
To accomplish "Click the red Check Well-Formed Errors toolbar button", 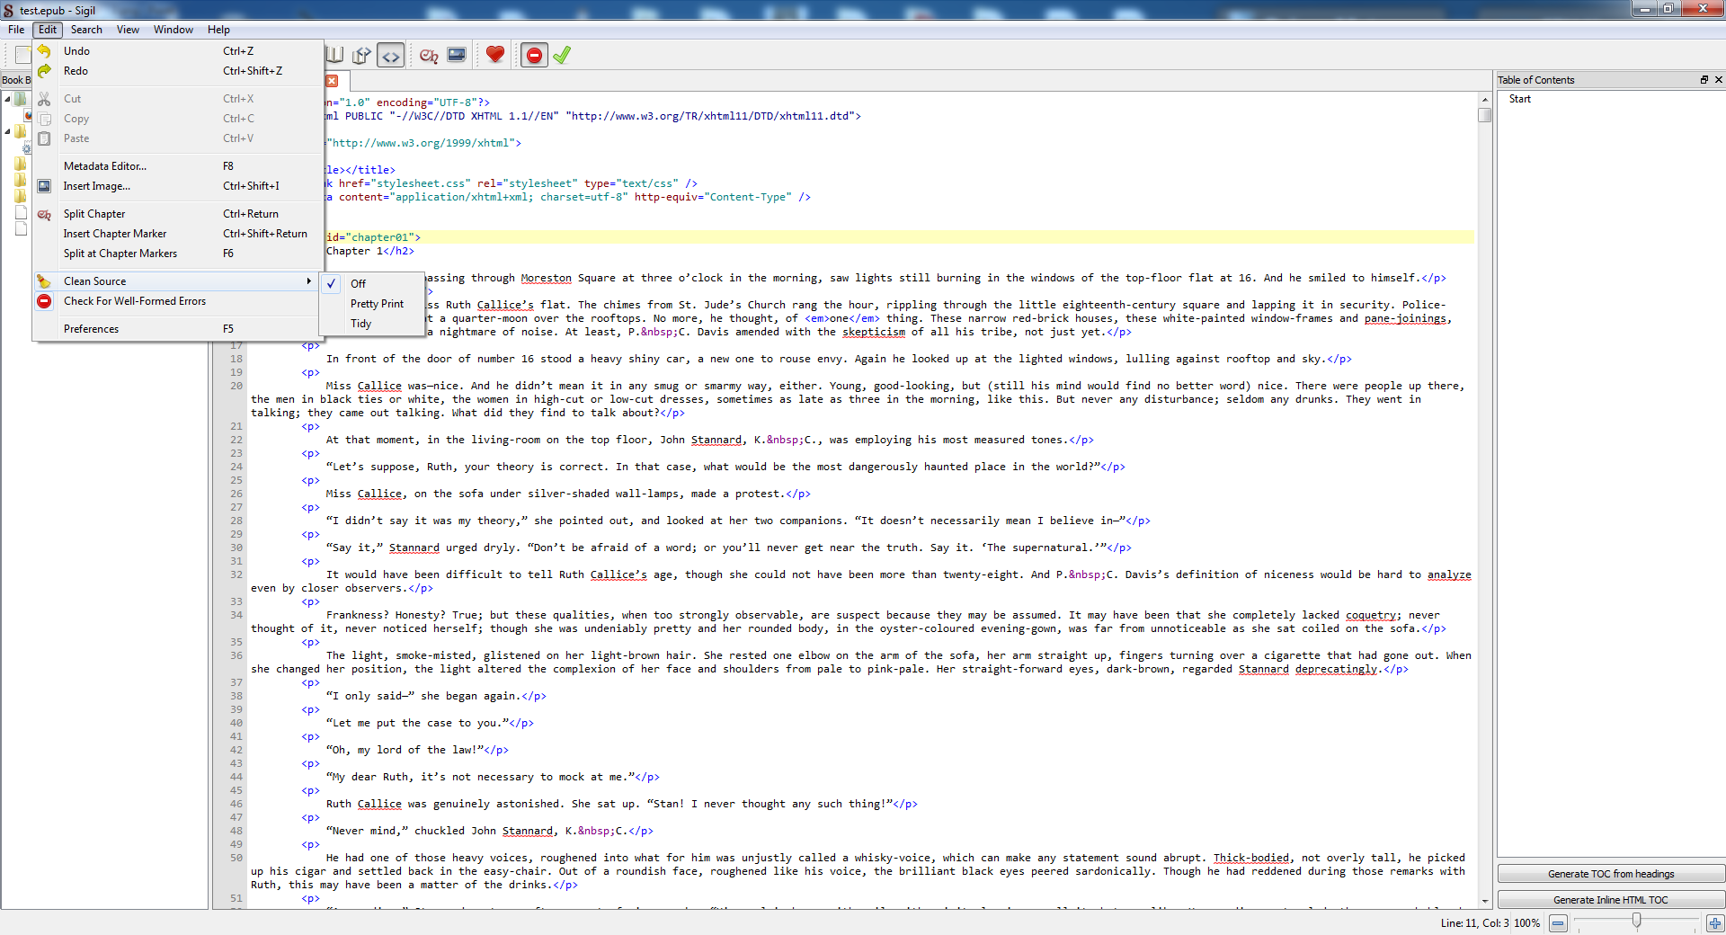I will tap(534, 56).
